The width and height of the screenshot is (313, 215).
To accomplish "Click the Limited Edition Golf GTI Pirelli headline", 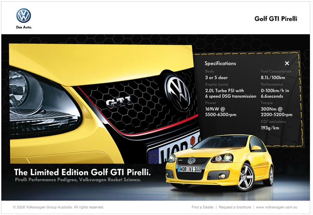I will point(82,172).
